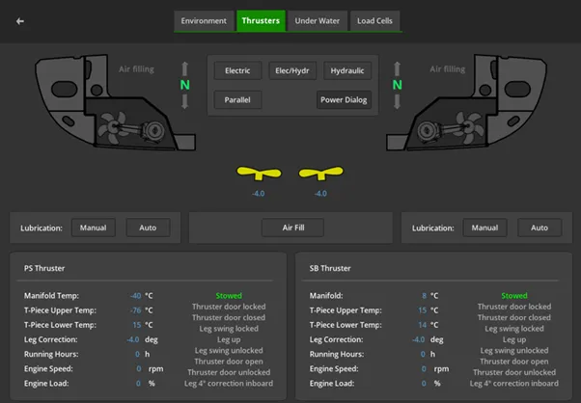Click the up arrow right of Hydraulic
This screenshot has height=403, width=581.
pos(398,68)
